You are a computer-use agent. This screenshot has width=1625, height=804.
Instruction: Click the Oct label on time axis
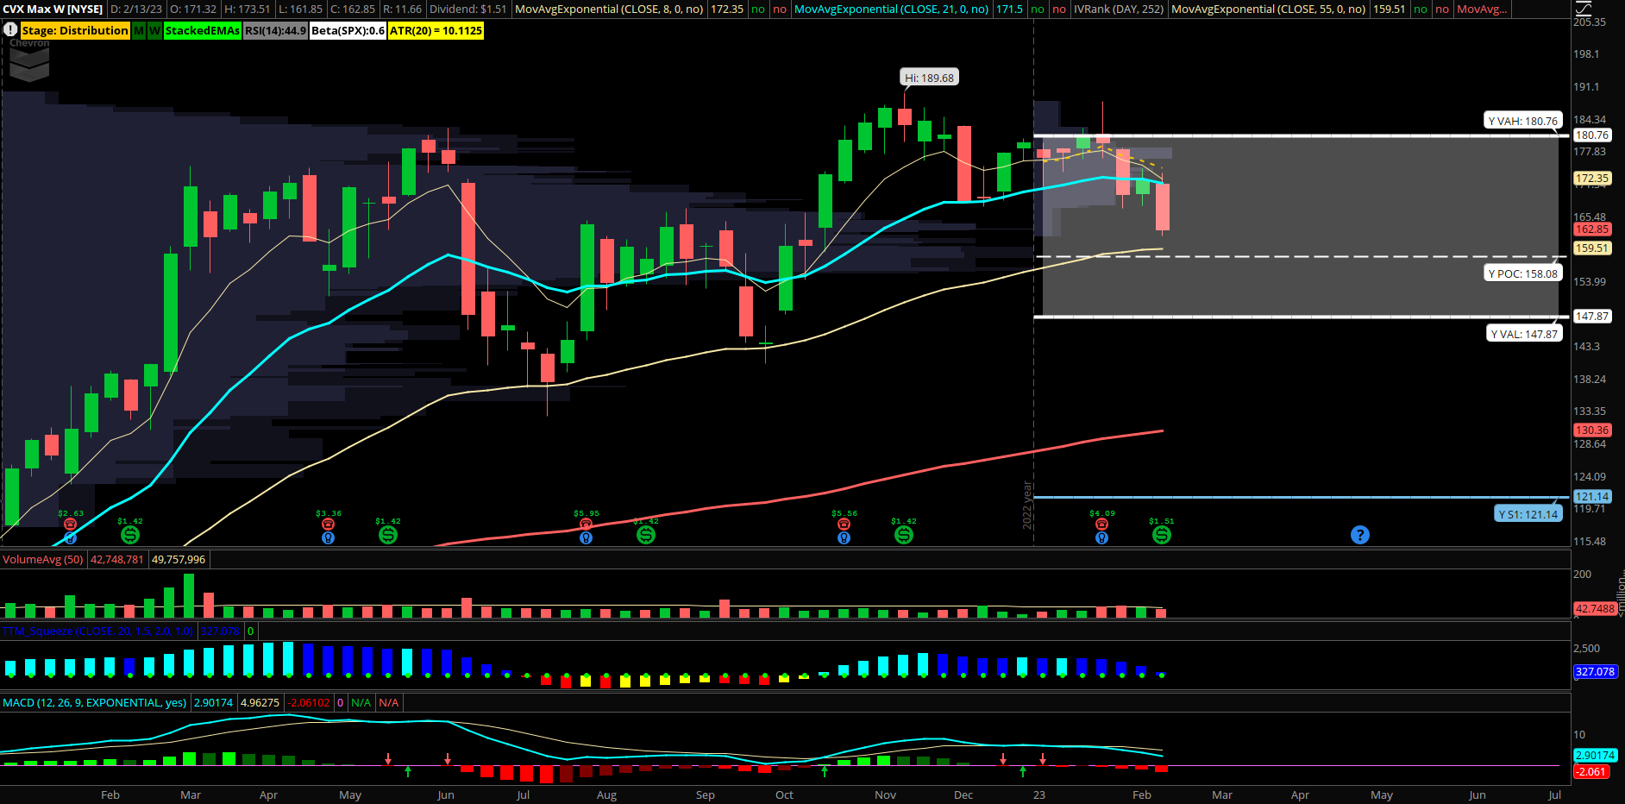(x=784, y=795)
